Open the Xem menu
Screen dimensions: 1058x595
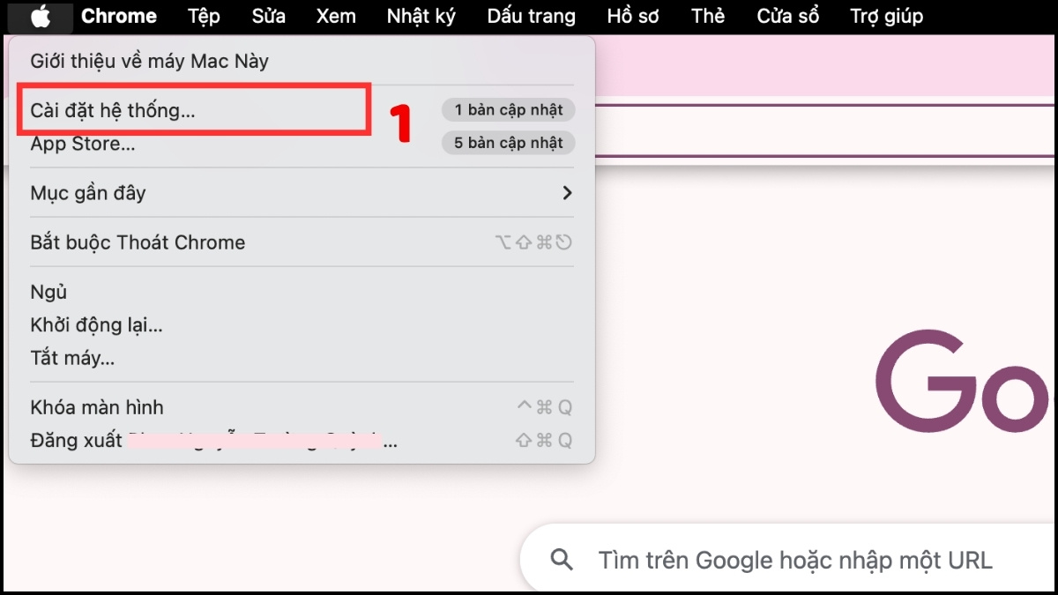(x=335, y=16)
